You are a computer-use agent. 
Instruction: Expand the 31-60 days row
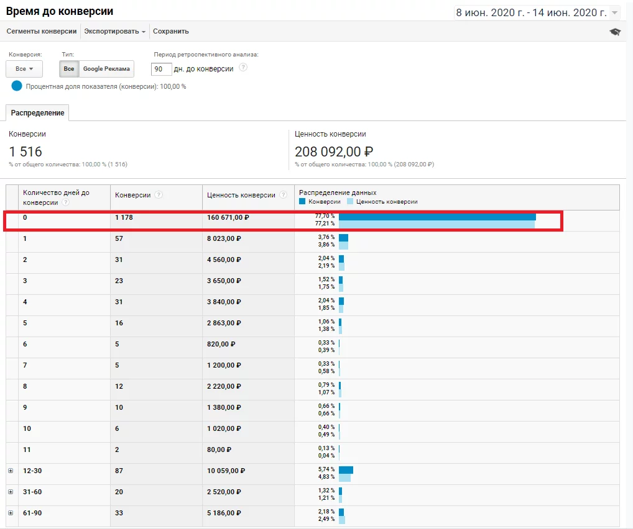click(x=11, y=492)
